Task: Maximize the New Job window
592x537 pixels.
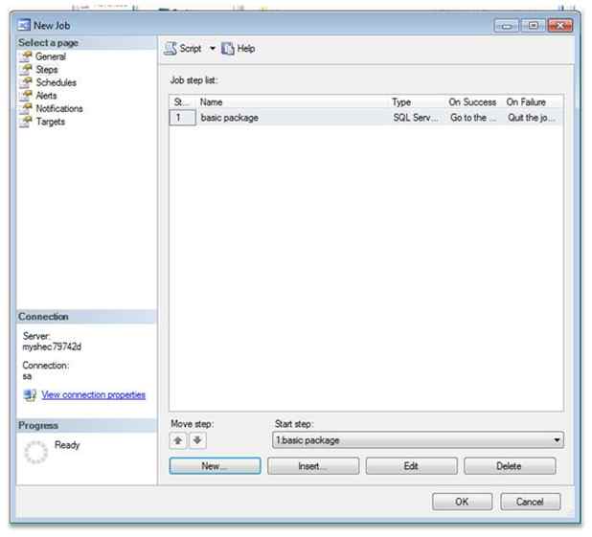Action: tap(534, 26)
